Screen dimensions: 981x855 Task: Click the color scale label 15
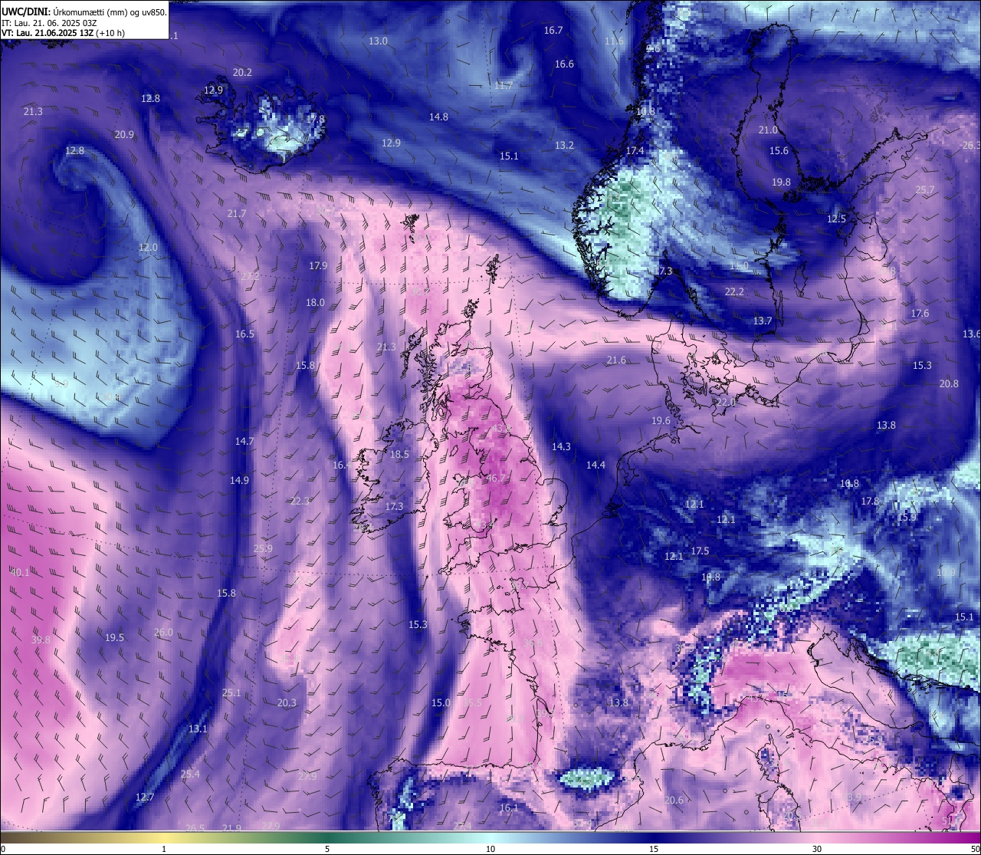[654, 849]
